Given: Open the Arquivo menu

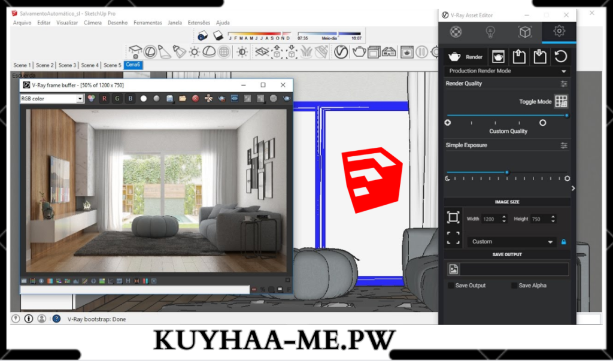Looking at the screenshot, I should coord(22,23).
